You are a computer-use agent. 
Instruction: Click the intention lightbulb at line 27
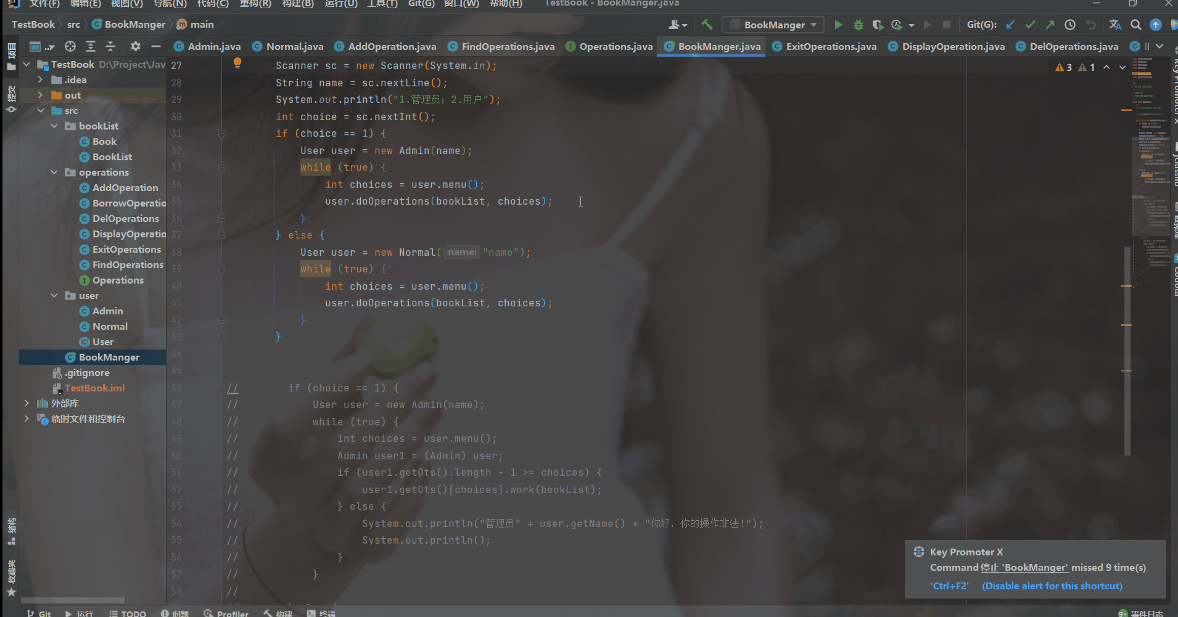[x=237, y=63]
